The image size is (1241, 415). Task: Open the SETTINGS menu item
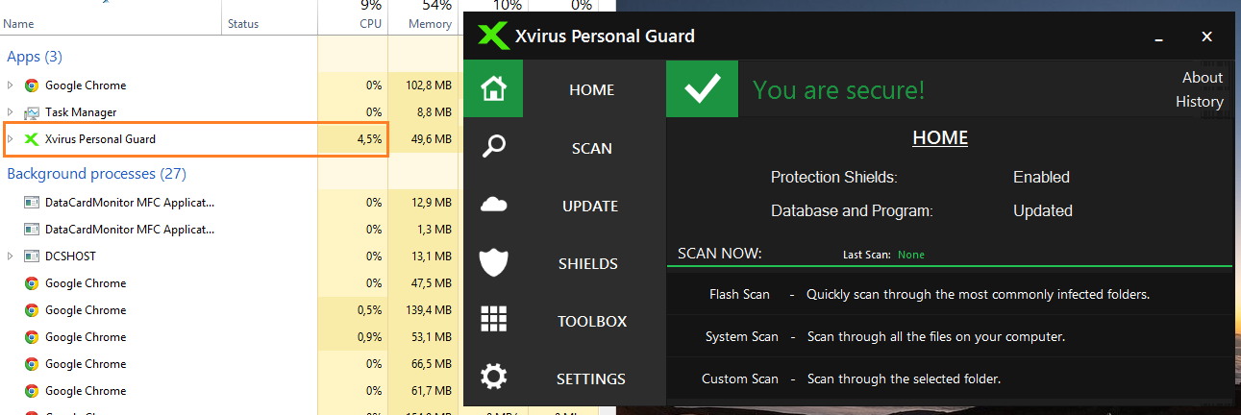(x=590, y=379)
